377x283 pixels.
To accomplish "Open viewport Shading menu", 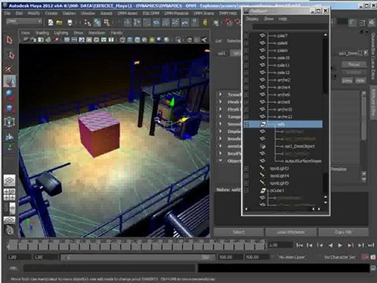I will click(x=42, y=33).
